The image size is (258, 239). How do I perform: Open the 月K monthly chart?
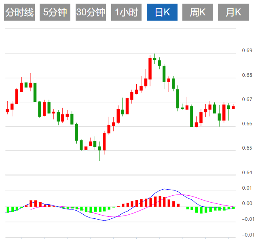(233, 12)
